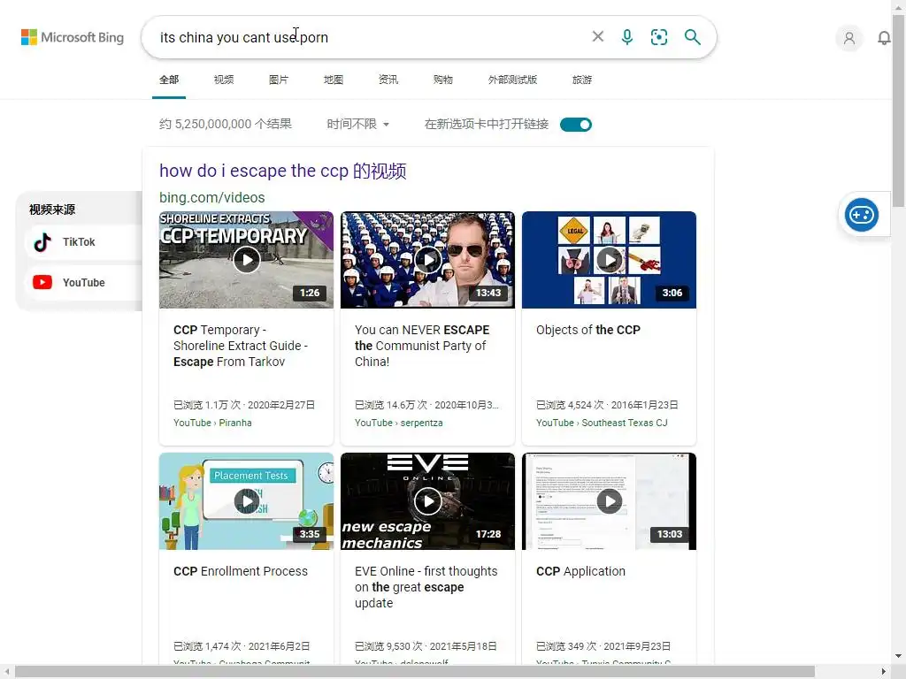Click the horizontal scrollbar at bottom
Screen dimensions: 906x679
click(x=415, y=672)
